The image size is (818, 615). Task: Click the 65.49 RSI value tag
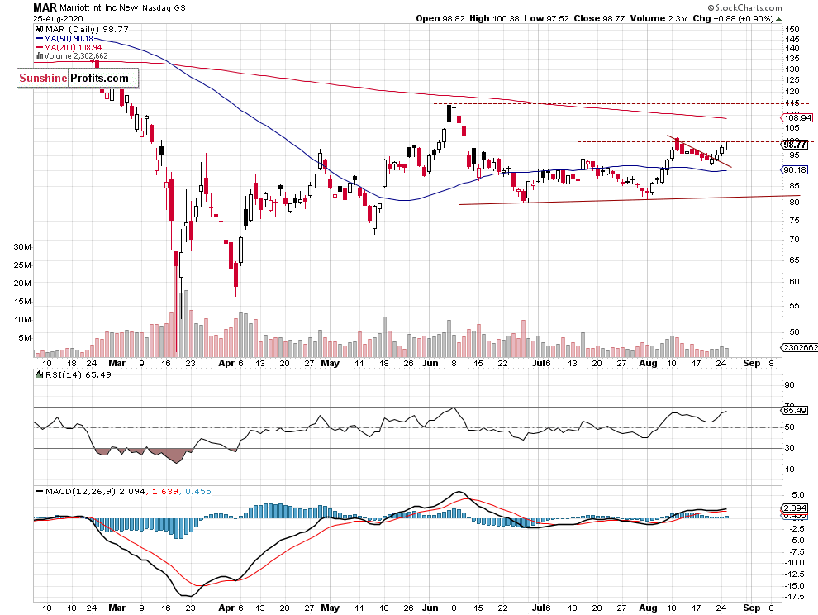point(795,411)
